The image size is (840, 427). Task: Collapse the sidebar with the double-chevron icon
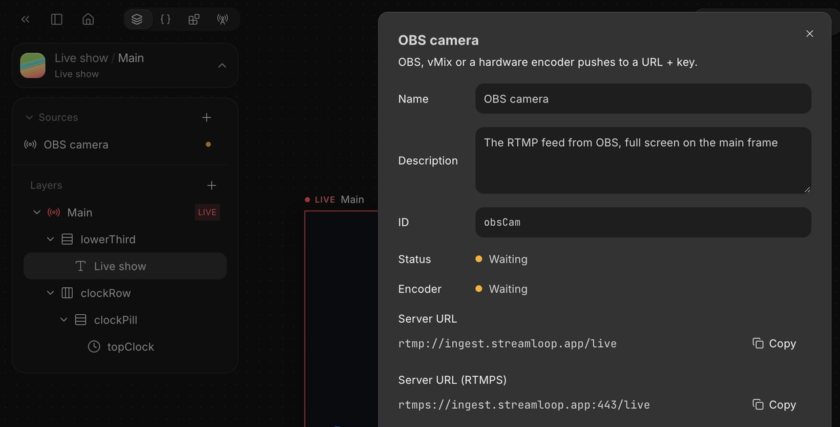pos(25,19)
